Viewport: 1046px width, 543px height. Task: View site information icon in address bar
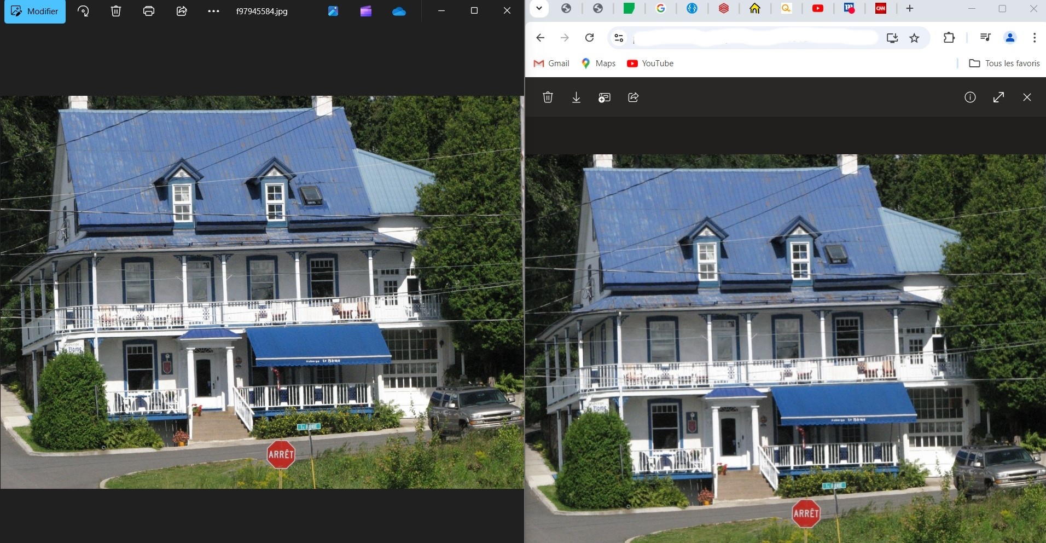619,38
